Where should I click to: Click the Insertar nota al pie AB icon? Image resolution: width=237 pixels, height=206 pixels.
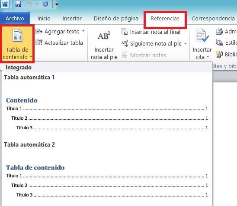[x=104, y=36]
